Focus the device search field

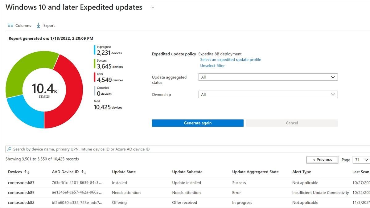[188, 149]
